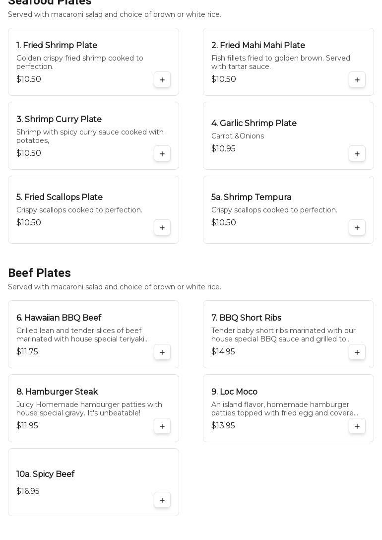Image resolution: width=382 pixels, height=540 pixels.
Task: Click plus icon for Shrimp Curry Plate
Action: pos(162,154)
